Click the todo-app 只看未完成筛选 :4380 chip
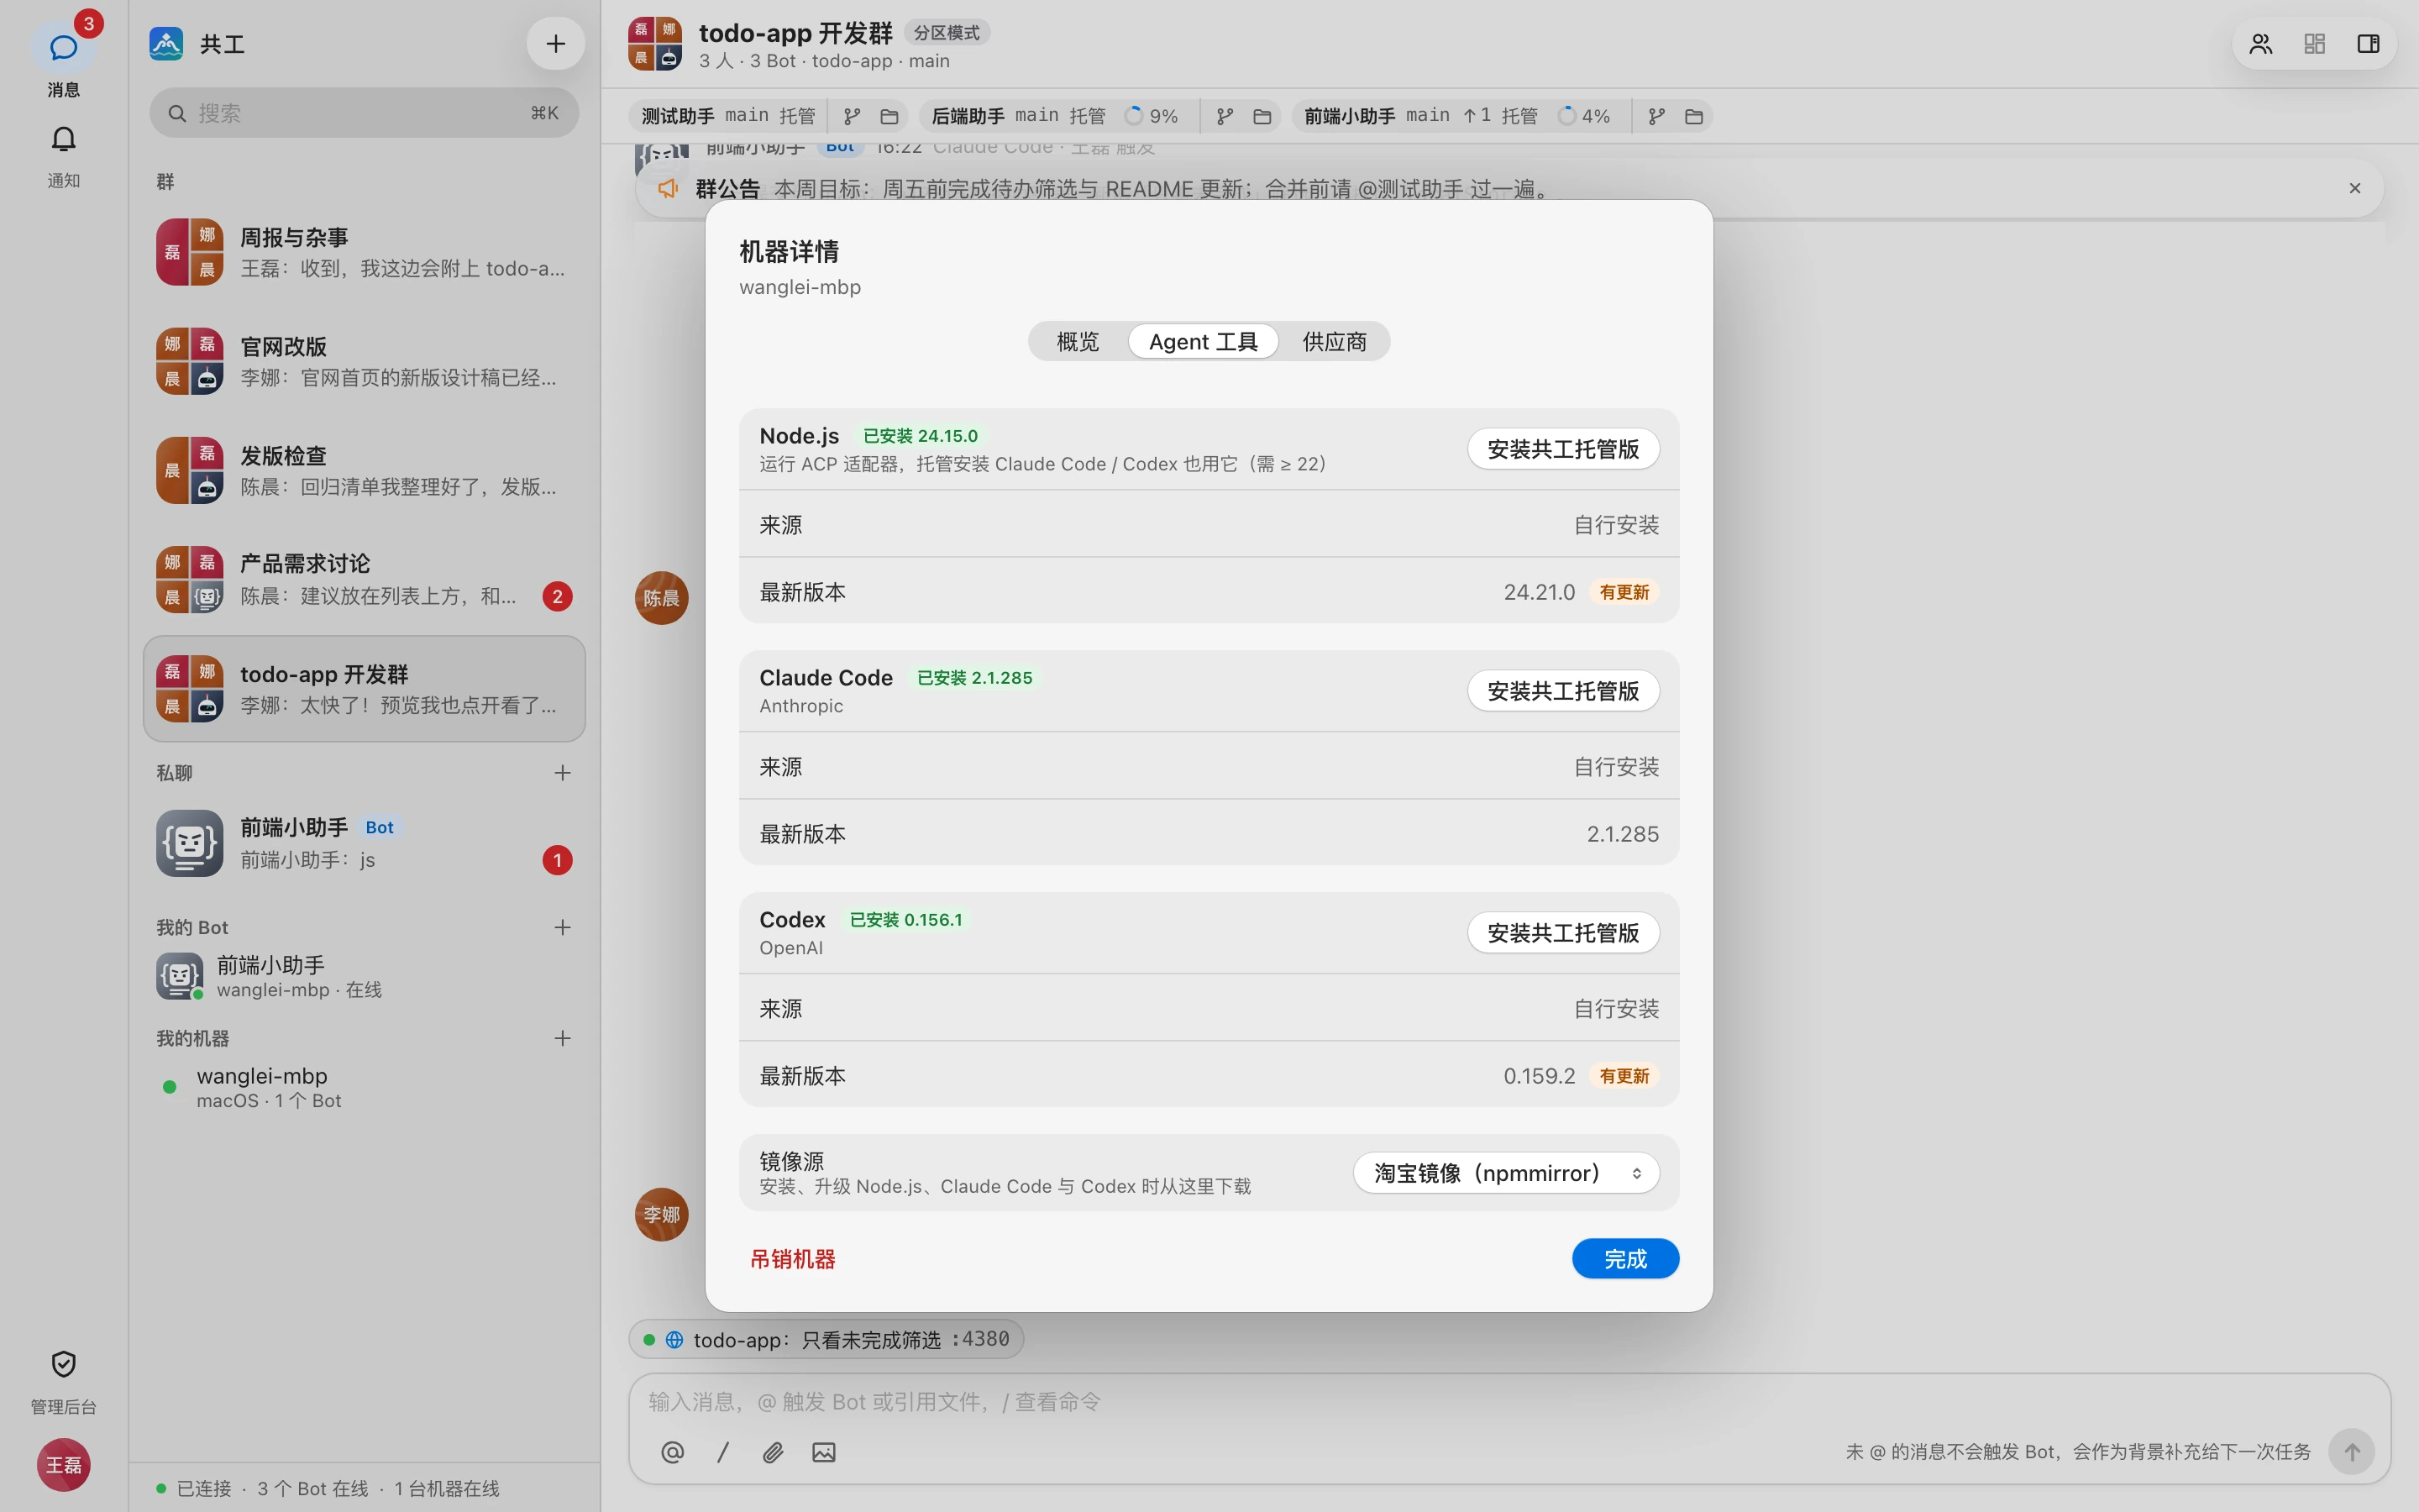Viewport: 2419px width, 1512px height. pos(826,1339)
